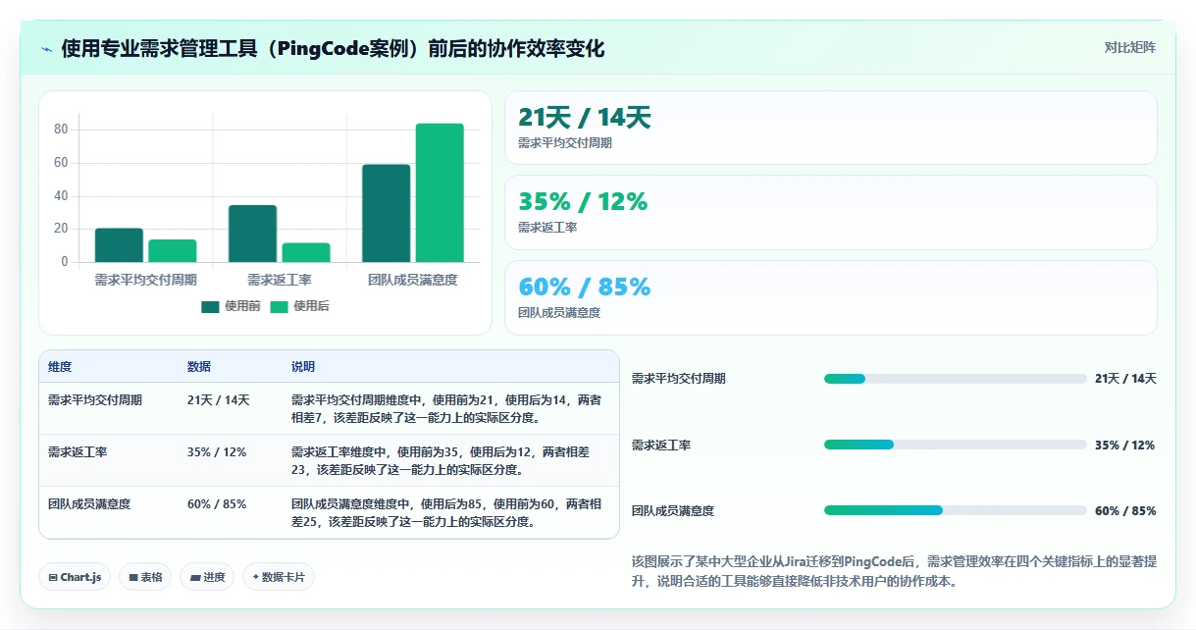The image size is (1196, 630).
Task: Click the 说明 column header
Action: pyautogui.click(x=303, y=367)
